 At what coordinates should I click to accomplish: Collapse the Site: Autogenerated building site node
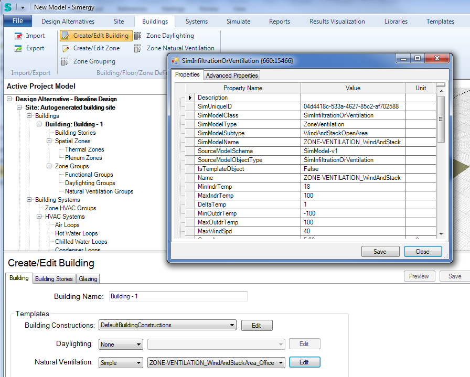(19, 107)
